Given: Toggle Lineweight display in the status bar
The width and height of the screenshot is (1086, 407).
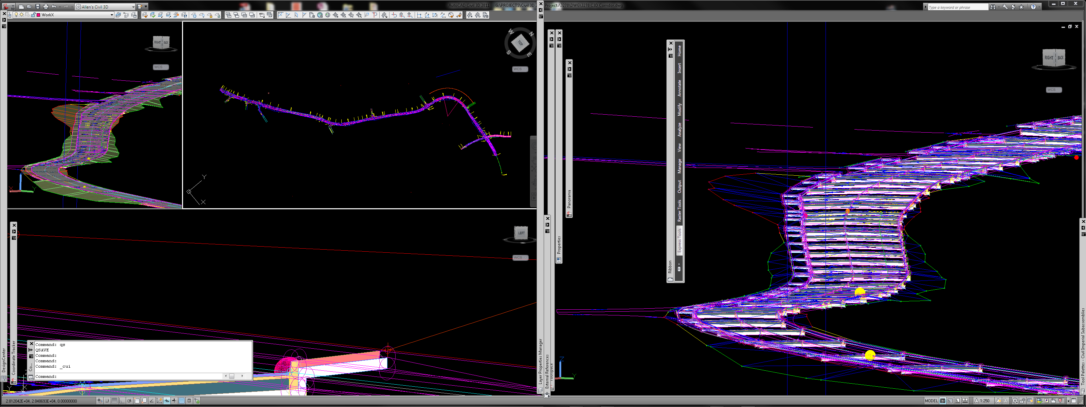Looking at the screenshot, I should 174,401.
